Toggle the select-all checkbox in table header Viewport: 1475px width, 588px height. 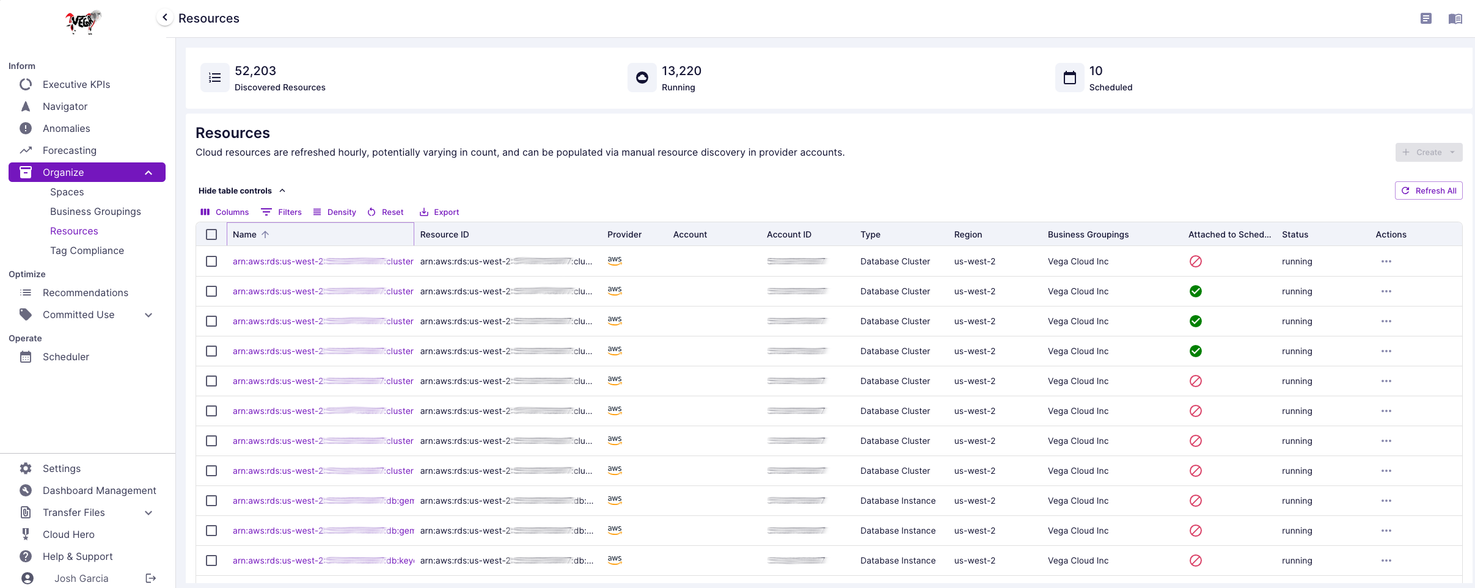point(211,234)
